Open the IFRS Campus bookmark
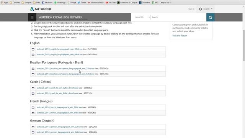 [162, 3]
